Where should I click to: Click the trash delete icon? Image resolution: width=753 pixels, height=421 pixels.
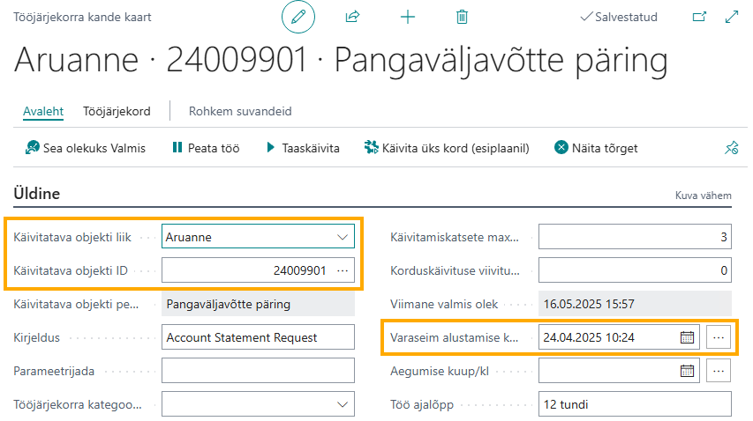[x=462, y=18]
